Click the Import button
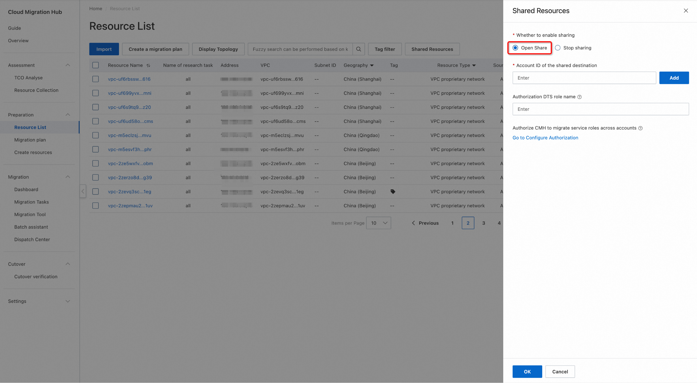Image resolution: width=697 pixels, height=383 pixels. [x=104, y=49]
